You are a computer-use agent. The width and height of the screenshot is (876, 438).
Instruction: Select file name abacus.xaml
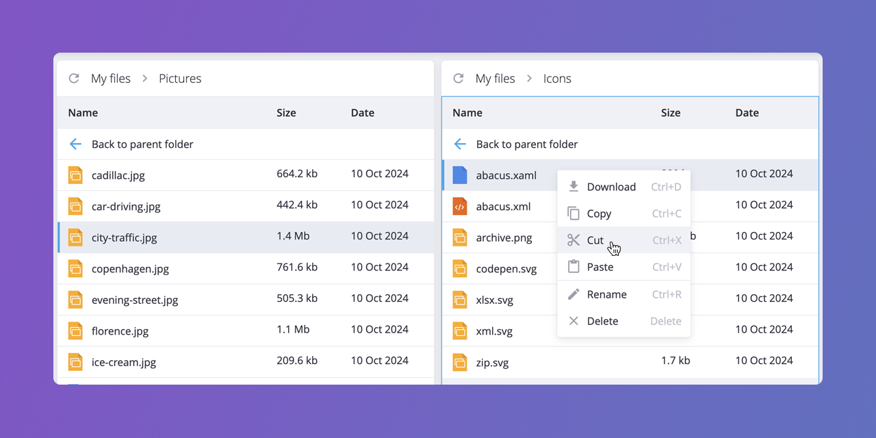[506, 175]
